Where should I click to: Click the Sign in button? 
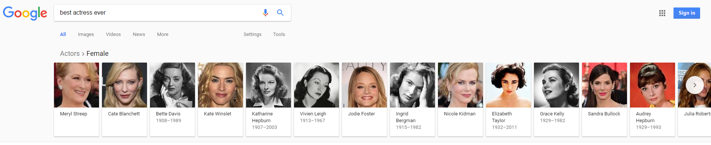tap(687, 13)
